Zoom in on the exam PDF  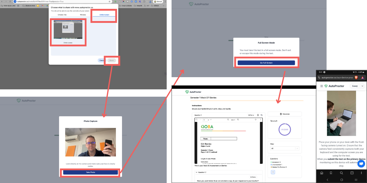coord(237,120)
